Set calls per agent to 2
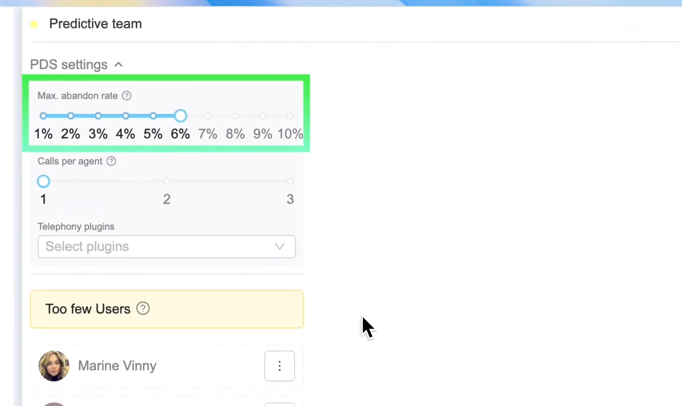682x406 pixels. click(x=167, y=181)
